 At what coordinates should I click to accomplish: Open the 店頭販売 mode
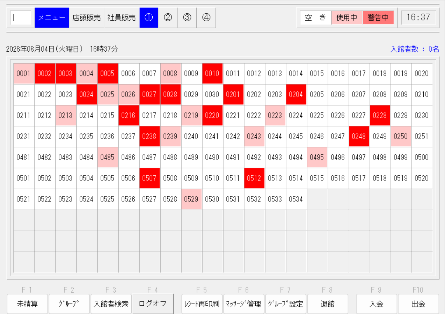[x=87, y=18]
